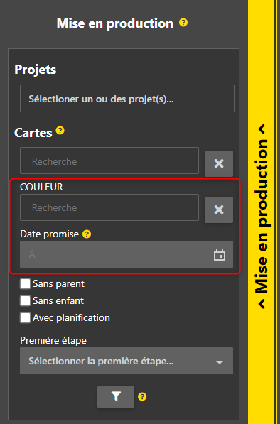This screenshot has width=280, height=424.
Task: Click the help icon next to Date promise
Action: tap(87, 234)
